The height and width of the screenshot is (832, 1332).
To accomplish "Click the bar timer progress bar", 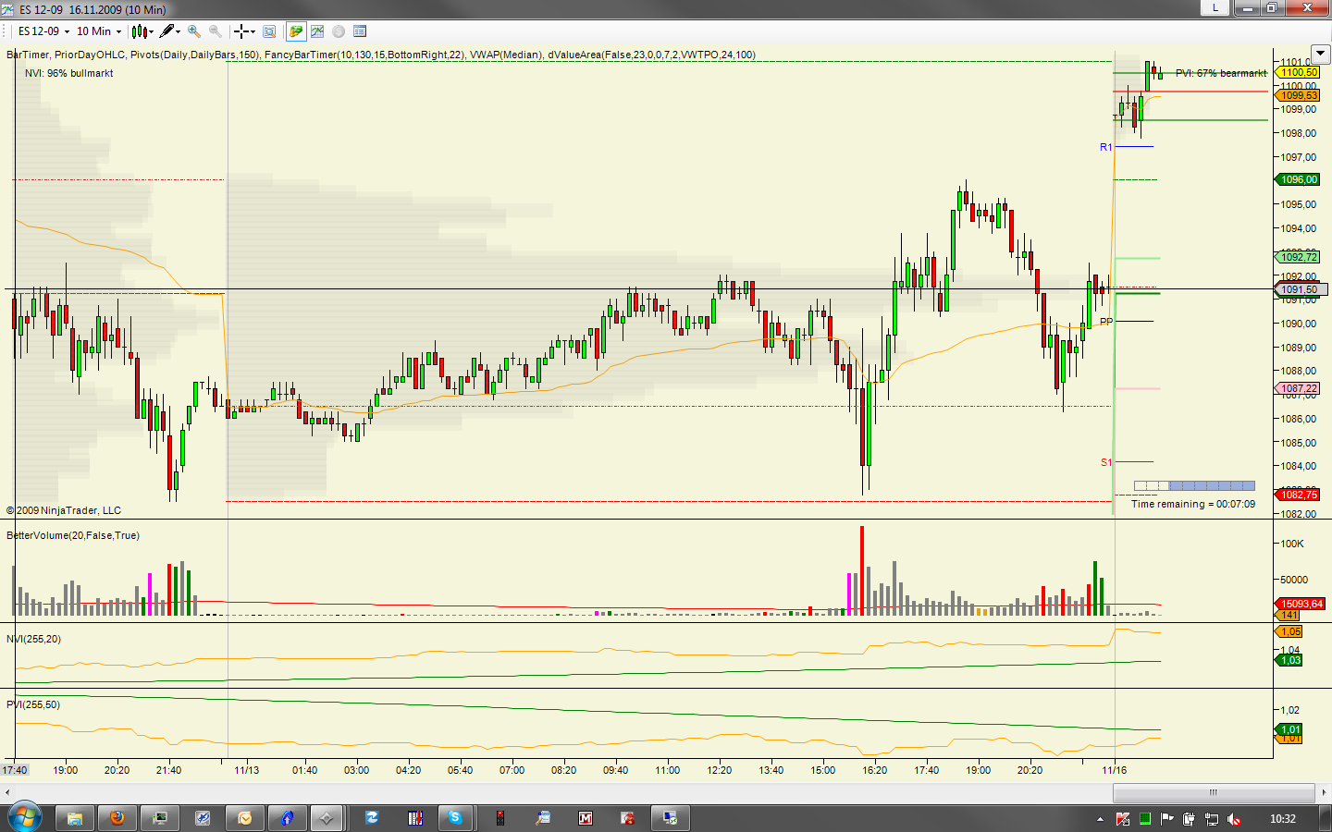I will pos(1194,485).
